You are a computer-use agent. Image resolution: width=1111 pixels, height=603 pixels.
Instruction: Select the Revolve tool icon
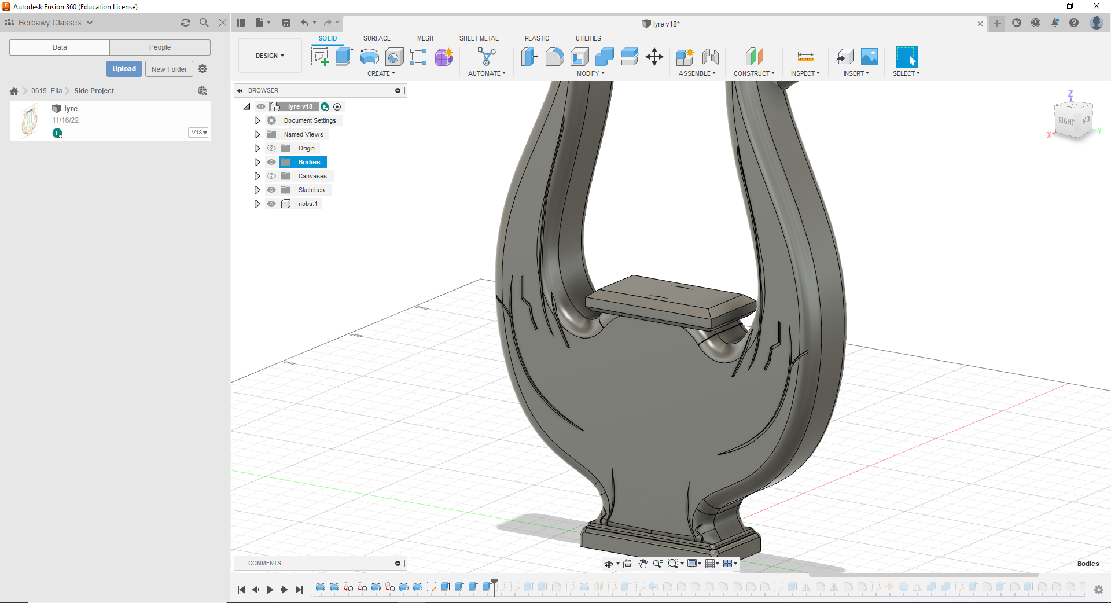369,57
